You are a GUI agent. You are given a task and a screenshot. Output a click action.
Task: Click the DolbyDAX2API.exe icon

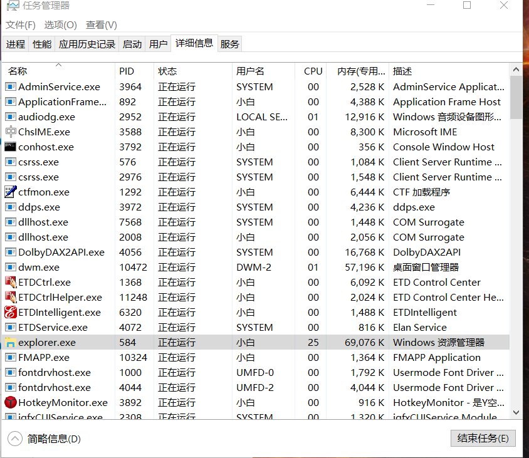11,252
